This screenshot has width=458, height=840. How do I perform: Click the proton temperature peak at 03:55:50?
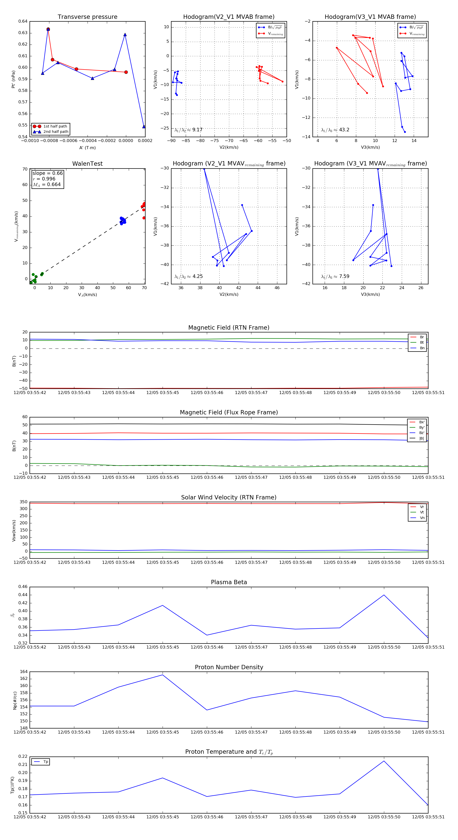pos(384,761)
